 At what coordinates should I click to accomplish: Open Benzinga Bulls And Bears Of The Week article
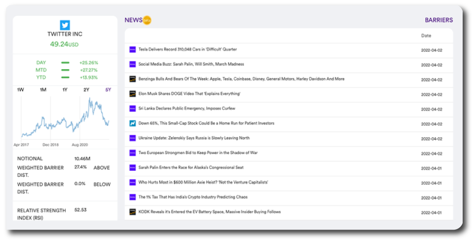(241, 79)
